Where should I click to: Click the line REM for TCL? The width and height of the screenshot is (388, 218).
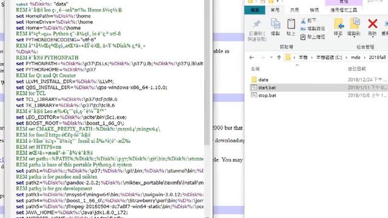click(x=31, y=93)
